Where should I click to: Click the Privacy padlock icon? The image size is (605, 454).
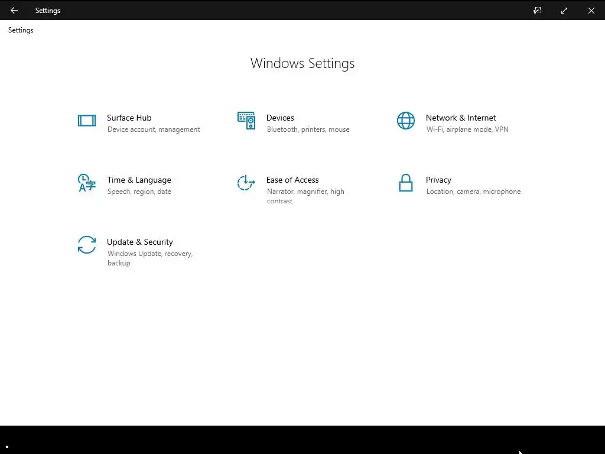point(406,183)
